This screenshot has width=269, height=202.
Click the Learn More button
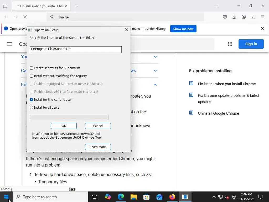coord(98,147)
